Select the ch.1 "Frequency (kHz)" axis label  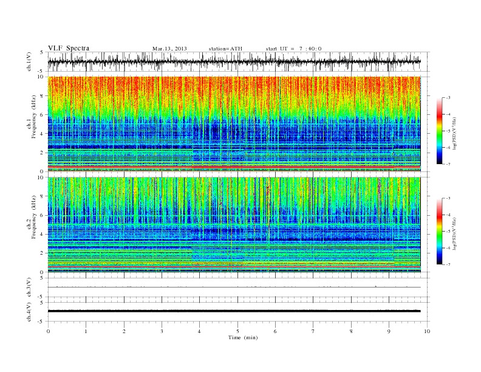click(x=33, y=117)
